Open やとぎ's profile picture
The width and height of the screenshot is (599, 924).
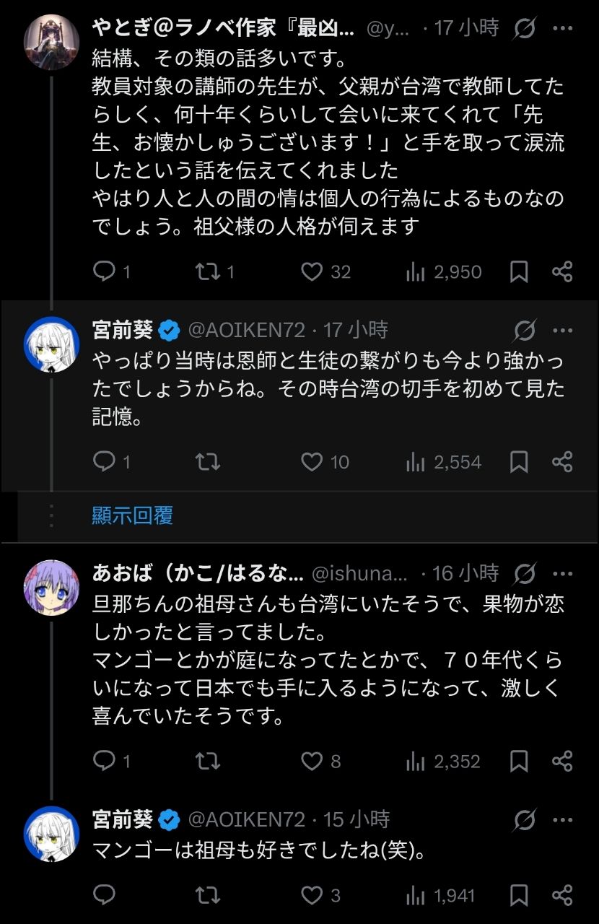tap(51, 41)
